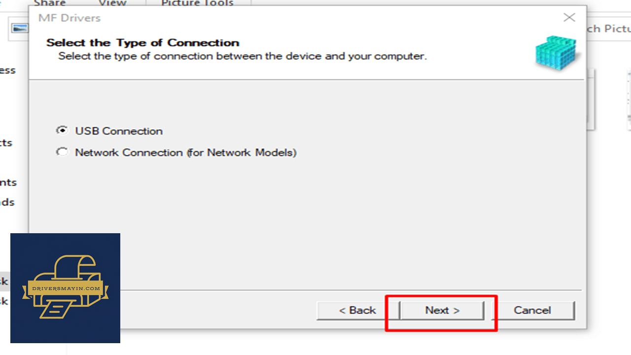631x355 pixels.
Task: Cancel the MF Drivers installation
Action: pyautogui.click(x=532, y=310)
